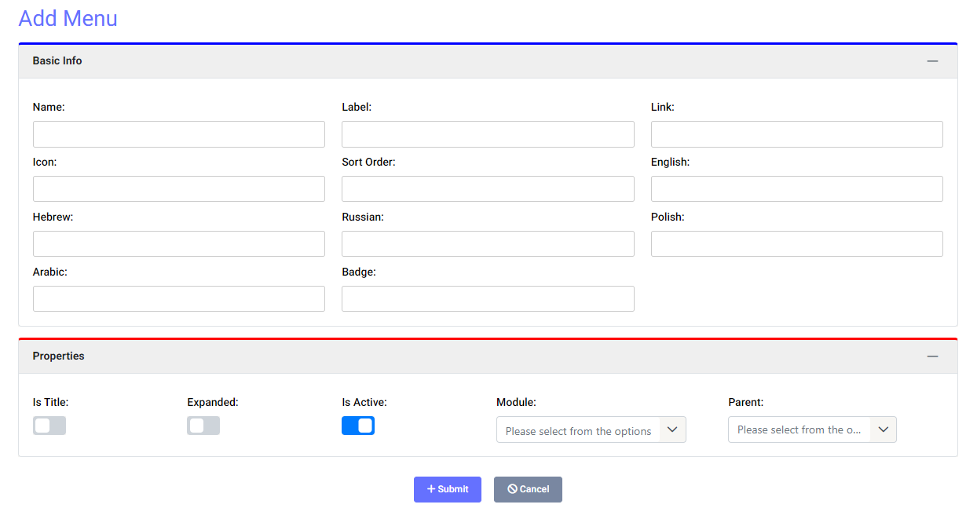
Task: Click the chevron icon on Module dropdown
Action: (672, 429)
